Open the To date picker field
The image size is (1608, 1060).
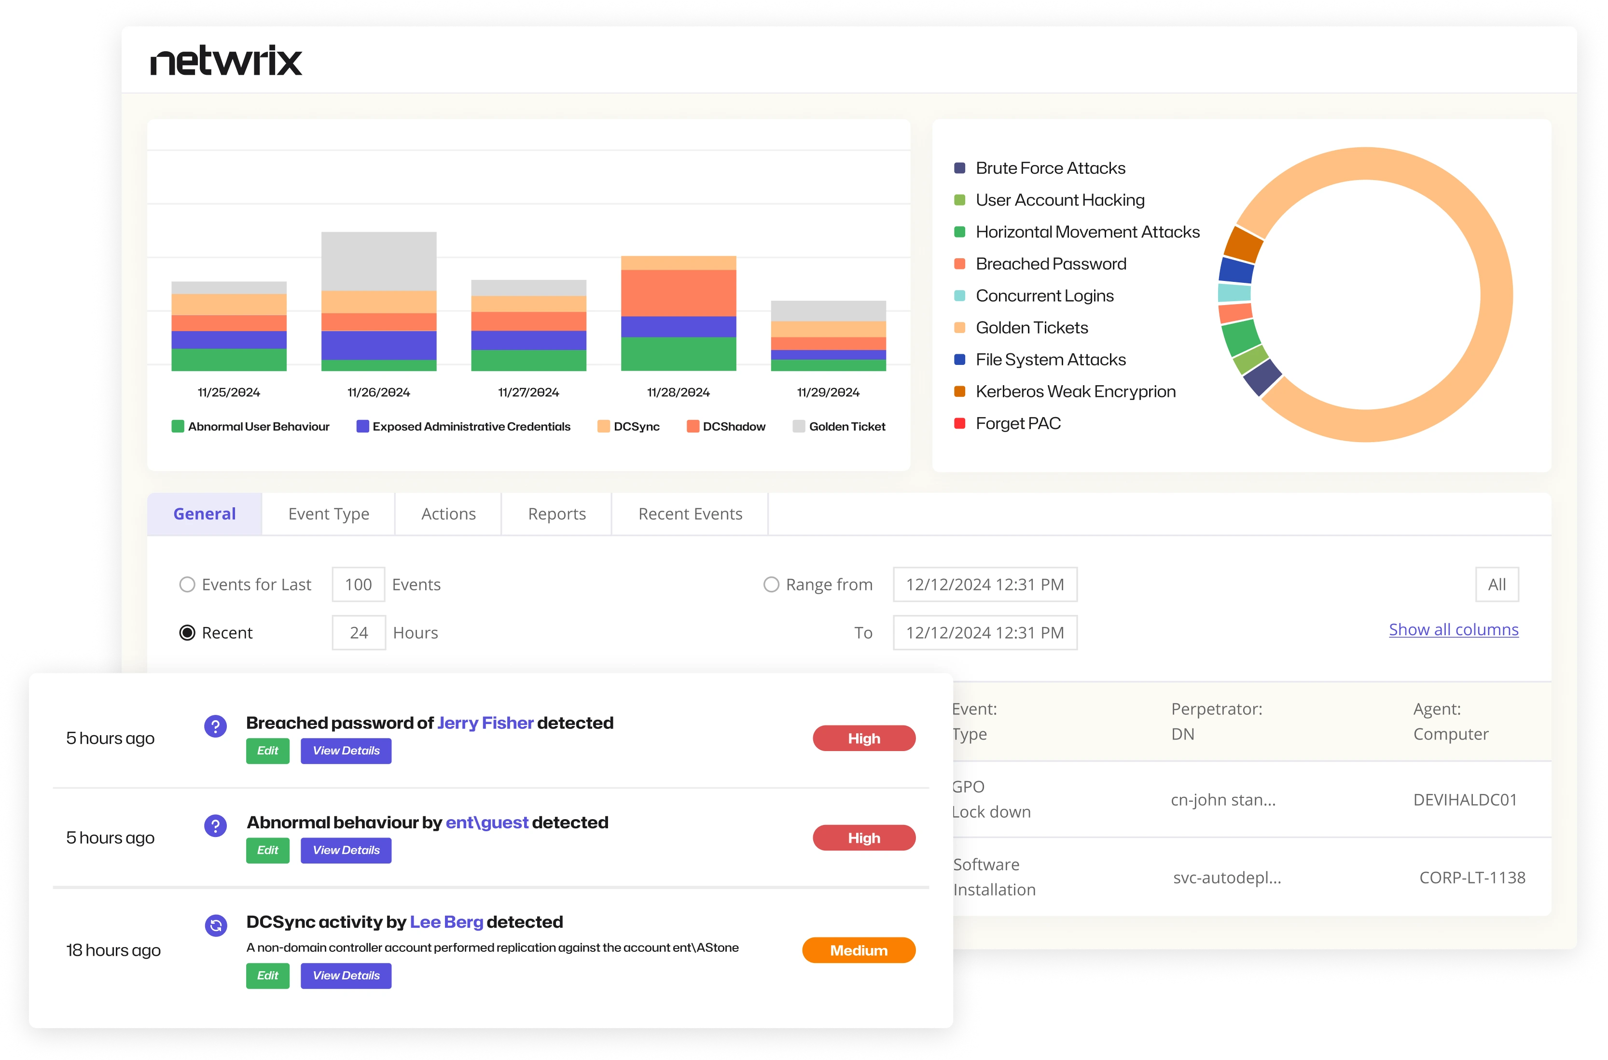click(985, 633)
